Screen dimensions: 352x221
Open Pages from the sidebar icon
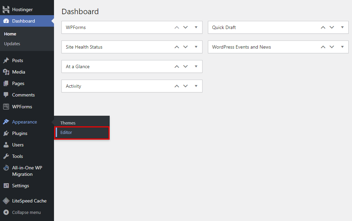click(x=6, y=83)
